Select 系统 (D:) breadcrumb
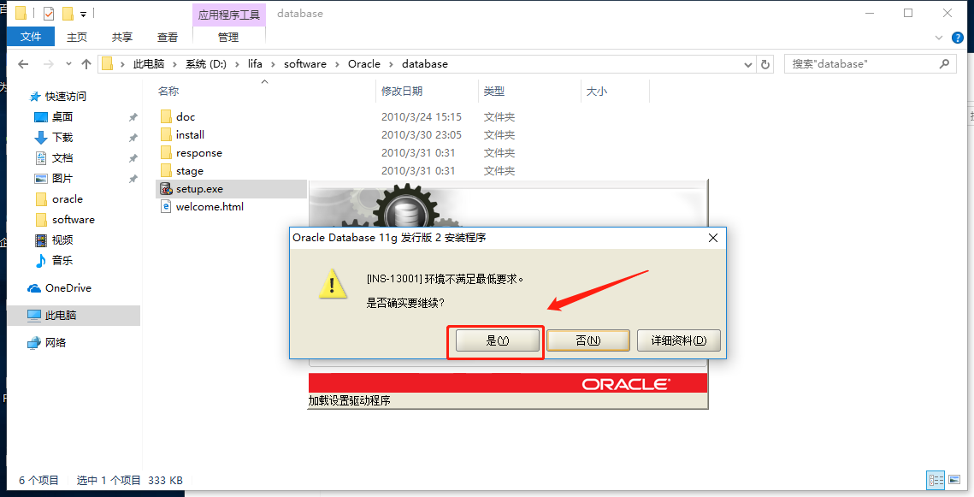Image resolution: width=974 pixels, height=497 pixels. click(206, 64)
